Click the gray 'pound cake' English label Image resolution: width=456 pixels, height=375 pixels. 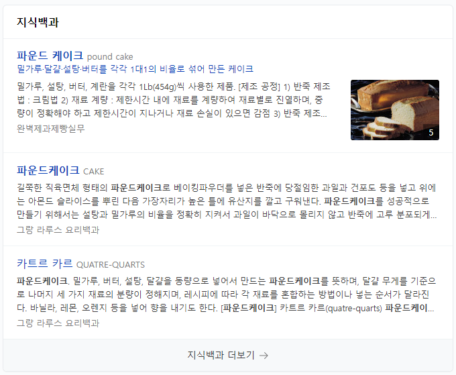pos(110,56)
